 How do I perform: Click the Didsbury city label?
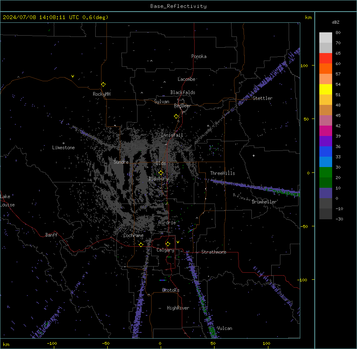tap(158, 179)
